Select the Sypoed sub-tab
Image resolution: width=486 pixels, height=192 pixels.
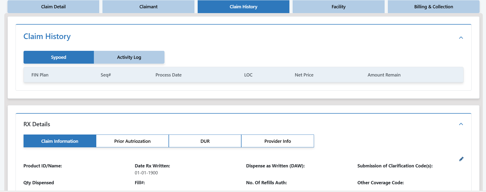[x=59, y=57]
